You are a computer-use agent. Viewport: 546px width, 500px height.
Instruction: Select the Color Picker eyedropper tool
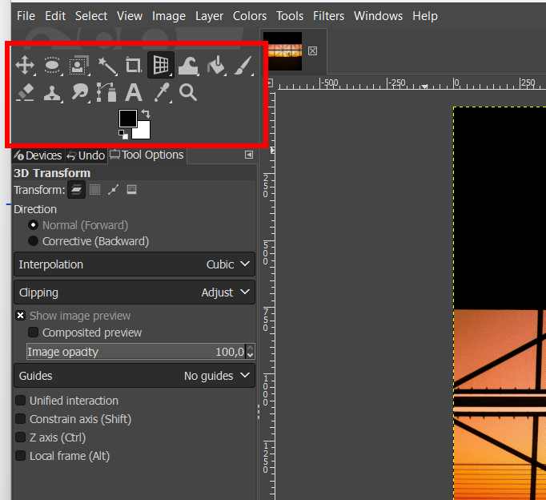coord(162,93)
